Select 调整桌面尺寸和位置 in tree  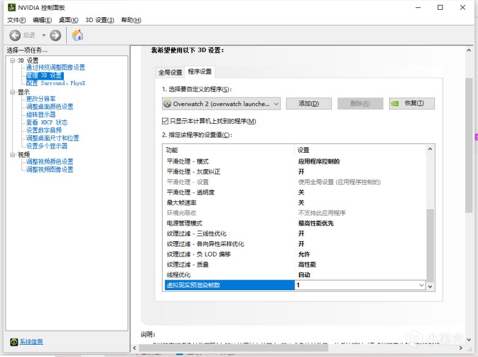coord(53,138)
